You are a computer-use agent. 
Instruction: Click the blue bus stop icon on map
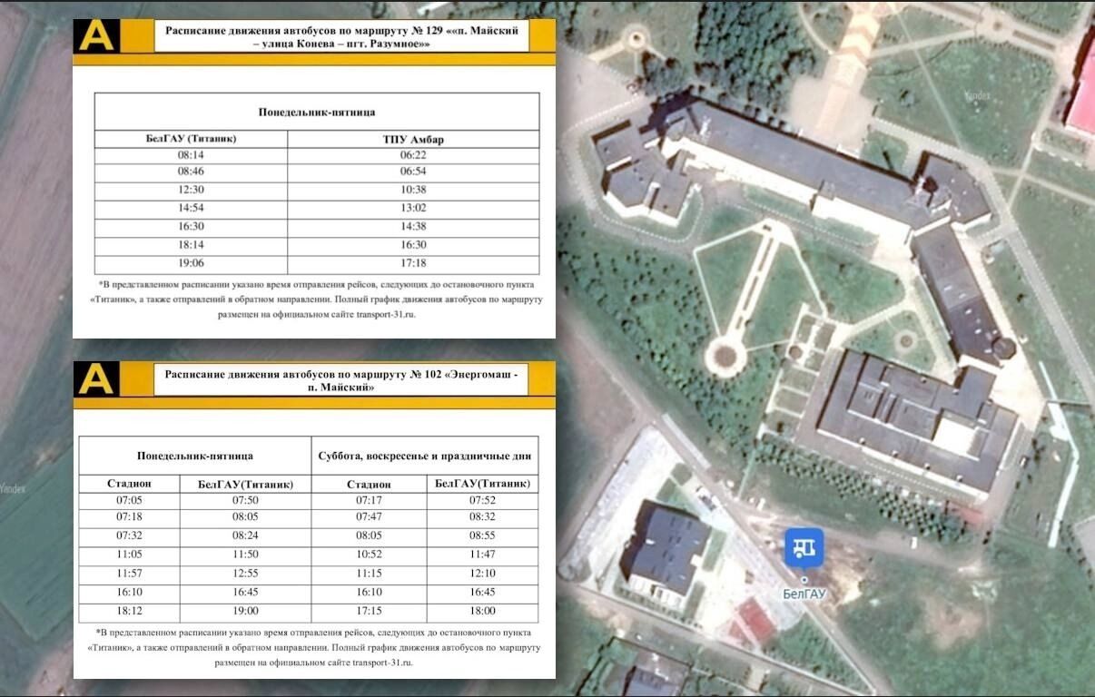tap(804, 548)
